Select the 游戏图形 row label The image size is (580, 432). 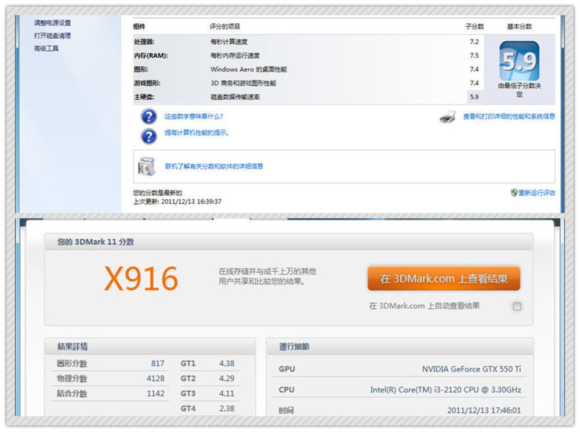(147, 83)
